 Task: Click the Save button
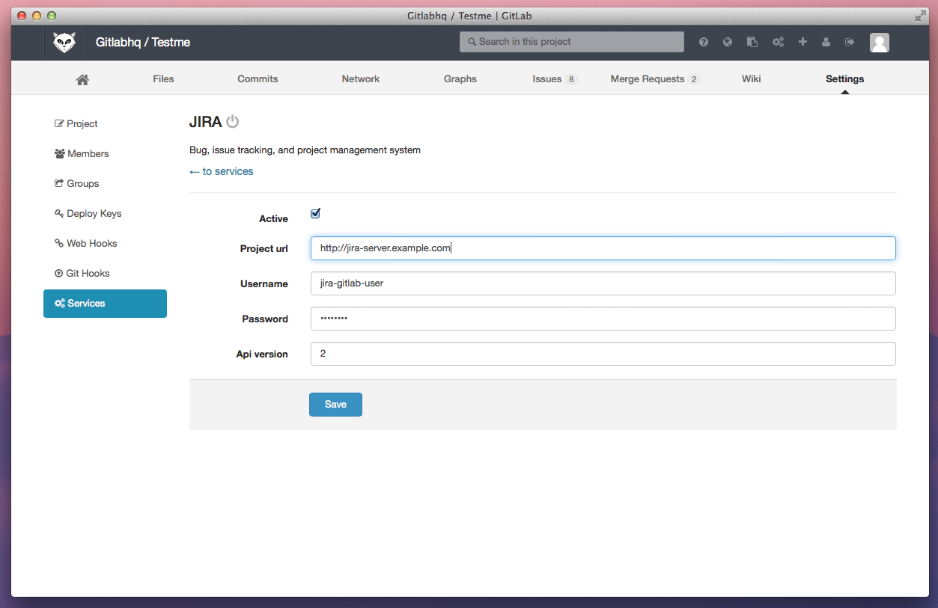(335, 404)
